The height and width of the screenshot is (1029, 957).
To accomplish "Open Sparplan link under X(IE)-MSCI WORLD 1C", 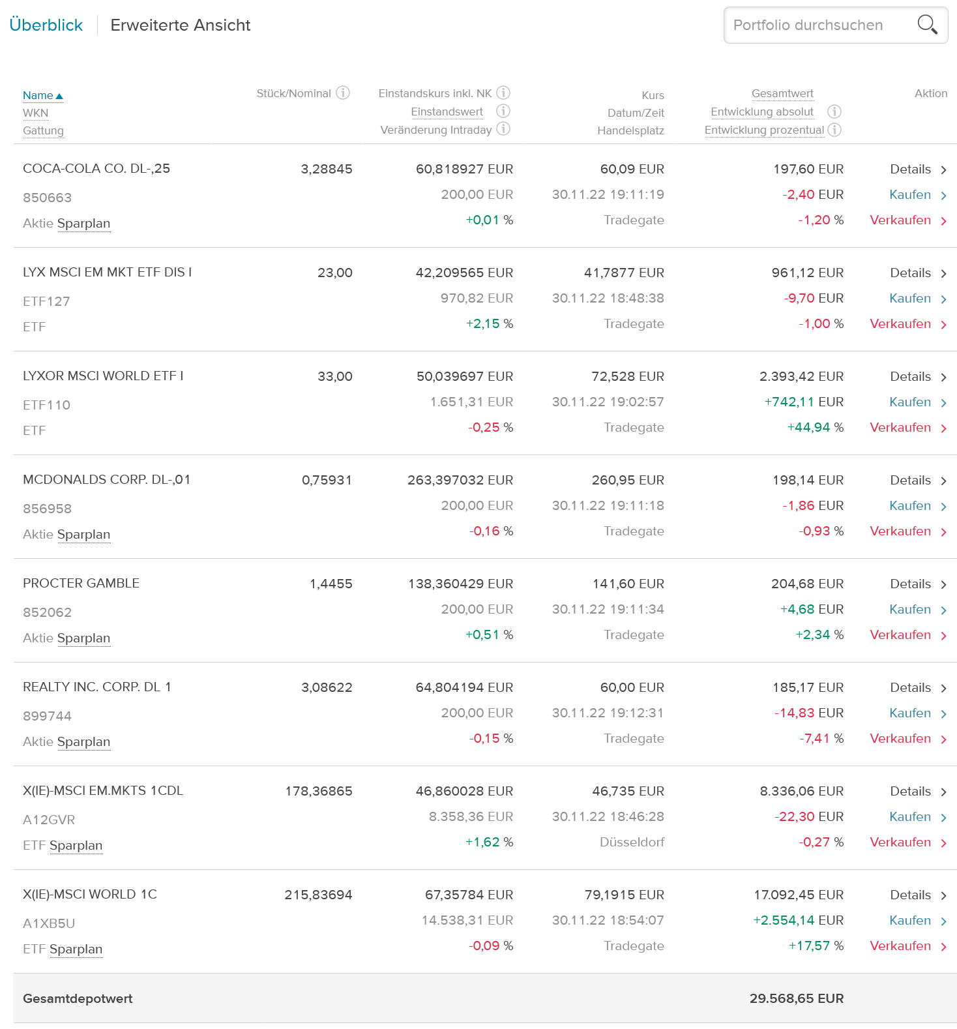I will pyautogui.click(x=76, y=949).
